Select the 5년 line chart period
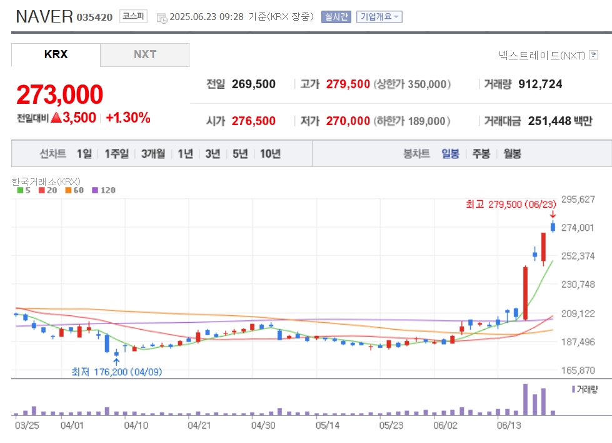Screen dimensions: 612x443 [240, 153]
